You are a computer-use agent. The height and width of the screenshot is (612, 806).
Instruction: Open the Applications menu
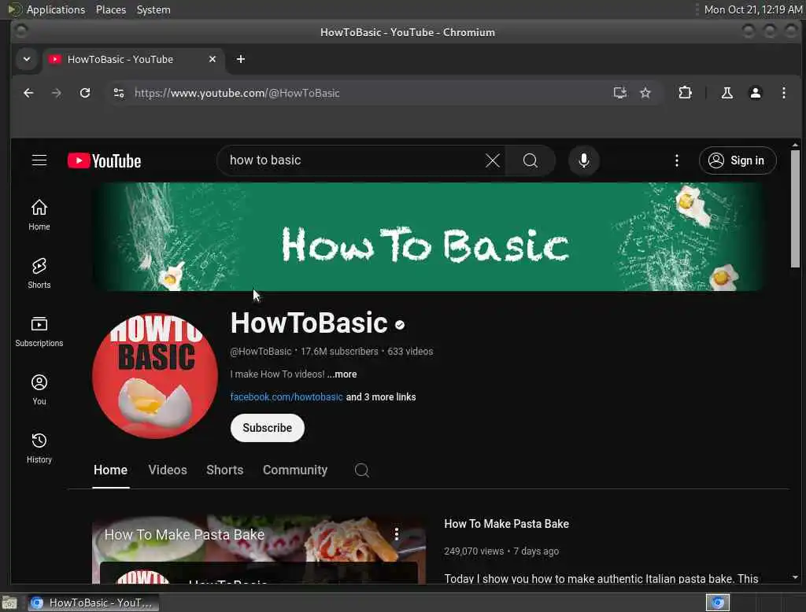[56, 9]
